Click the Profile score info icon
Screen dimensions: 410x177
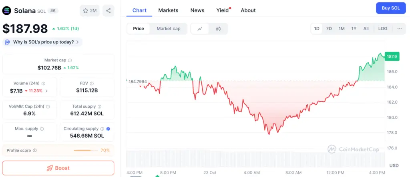(x=35, y=150)
